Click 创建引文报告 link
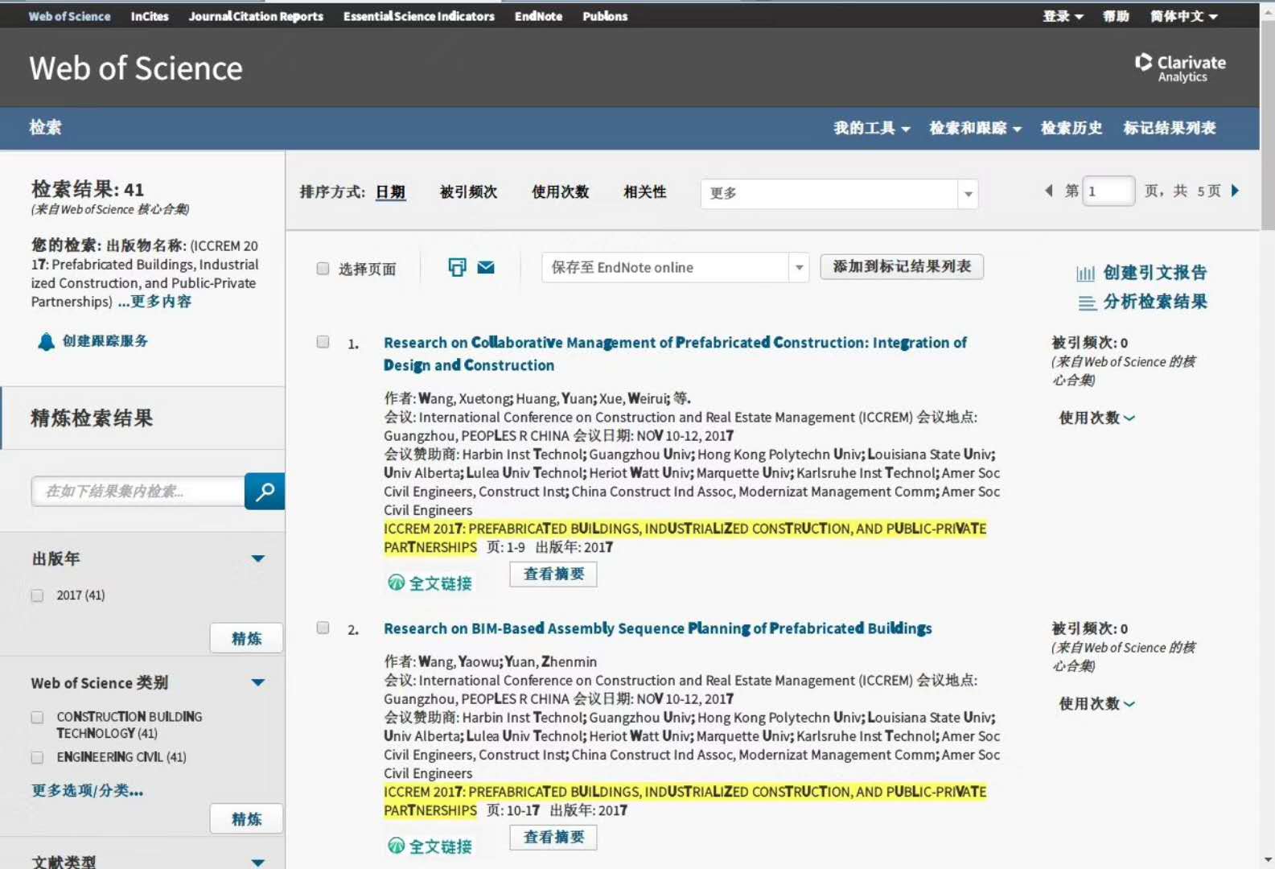1275x869 pixels. click(x=1155, y=273)
